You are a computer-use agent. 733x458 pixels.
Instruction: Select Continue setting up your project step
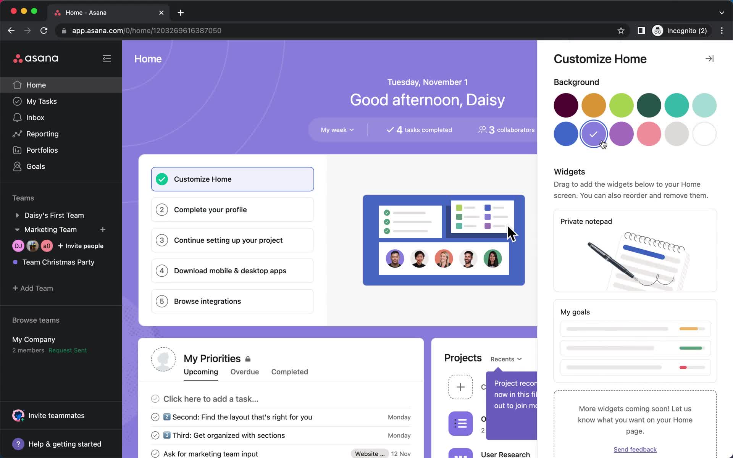(x=232, y=240)
